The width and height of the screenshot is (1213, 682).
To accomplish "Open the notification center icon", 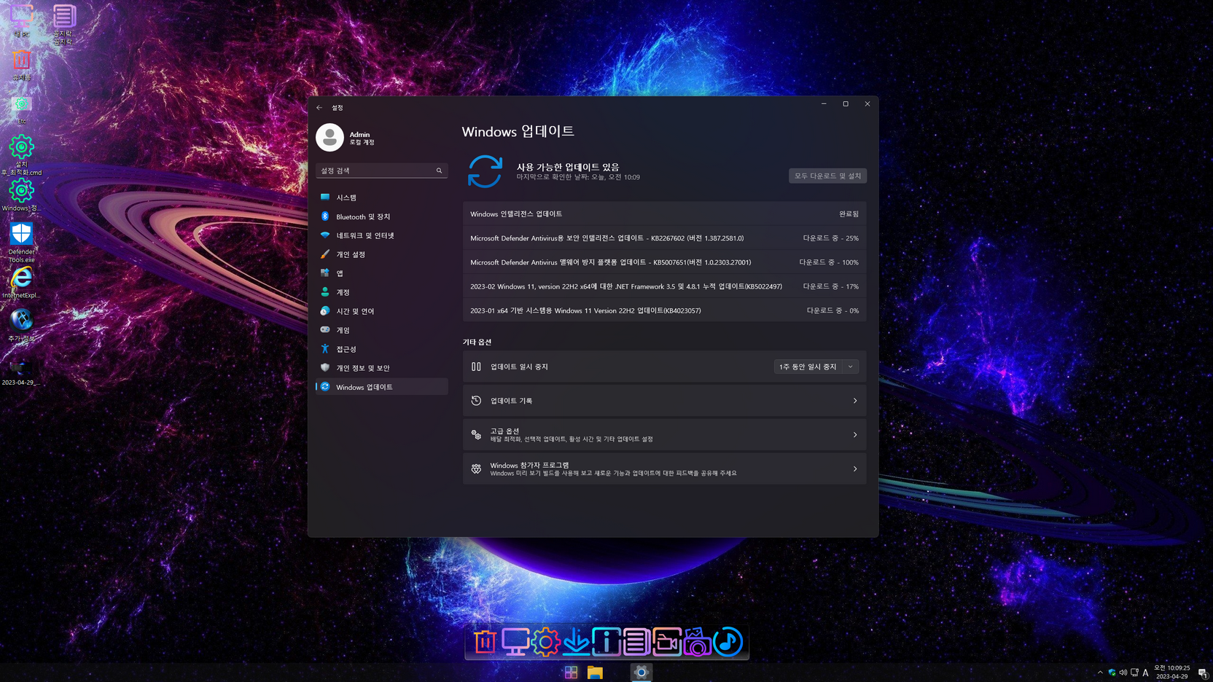I will [1203, 673].
